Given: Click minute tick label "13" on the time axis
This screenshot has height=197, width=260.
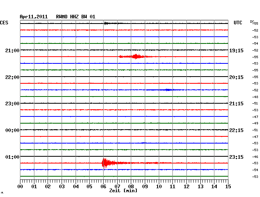Looking at the screenshot, I should 200,187.
